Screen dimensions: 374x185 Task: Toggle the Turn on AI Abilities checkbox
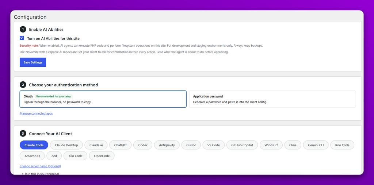click(x=22, y=38)
